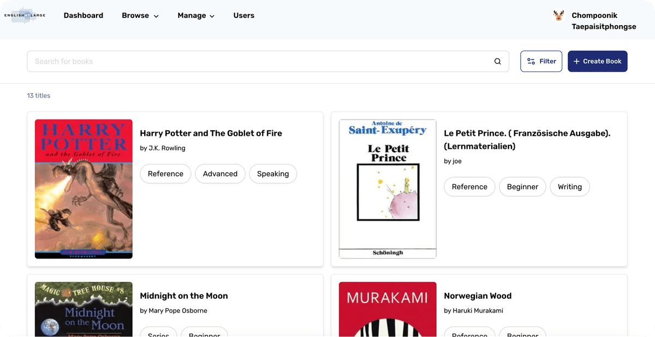Open the Harry Potter book cover

[84, 189]
